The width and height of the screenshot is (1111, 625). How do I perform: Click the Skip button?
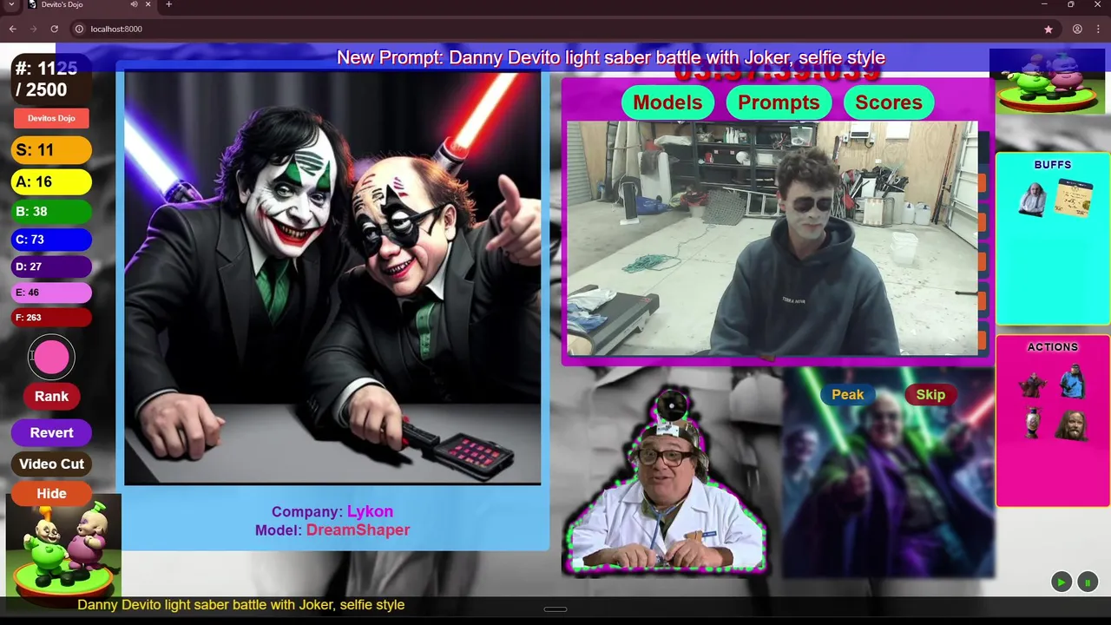pyautogui.click(x=930, y=394)
